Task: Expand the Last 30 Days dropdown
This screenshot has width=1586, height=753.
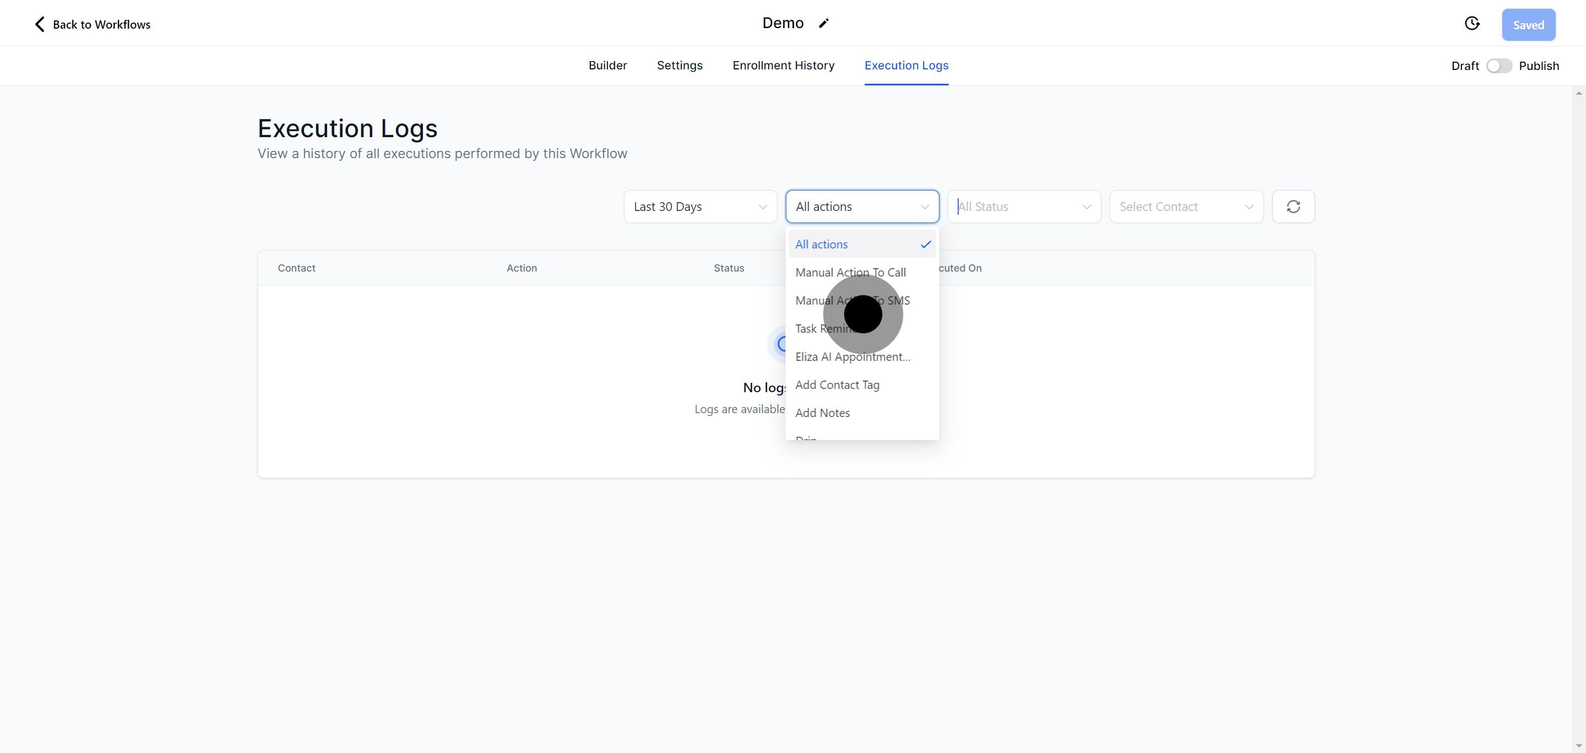Action: point(700,207)
